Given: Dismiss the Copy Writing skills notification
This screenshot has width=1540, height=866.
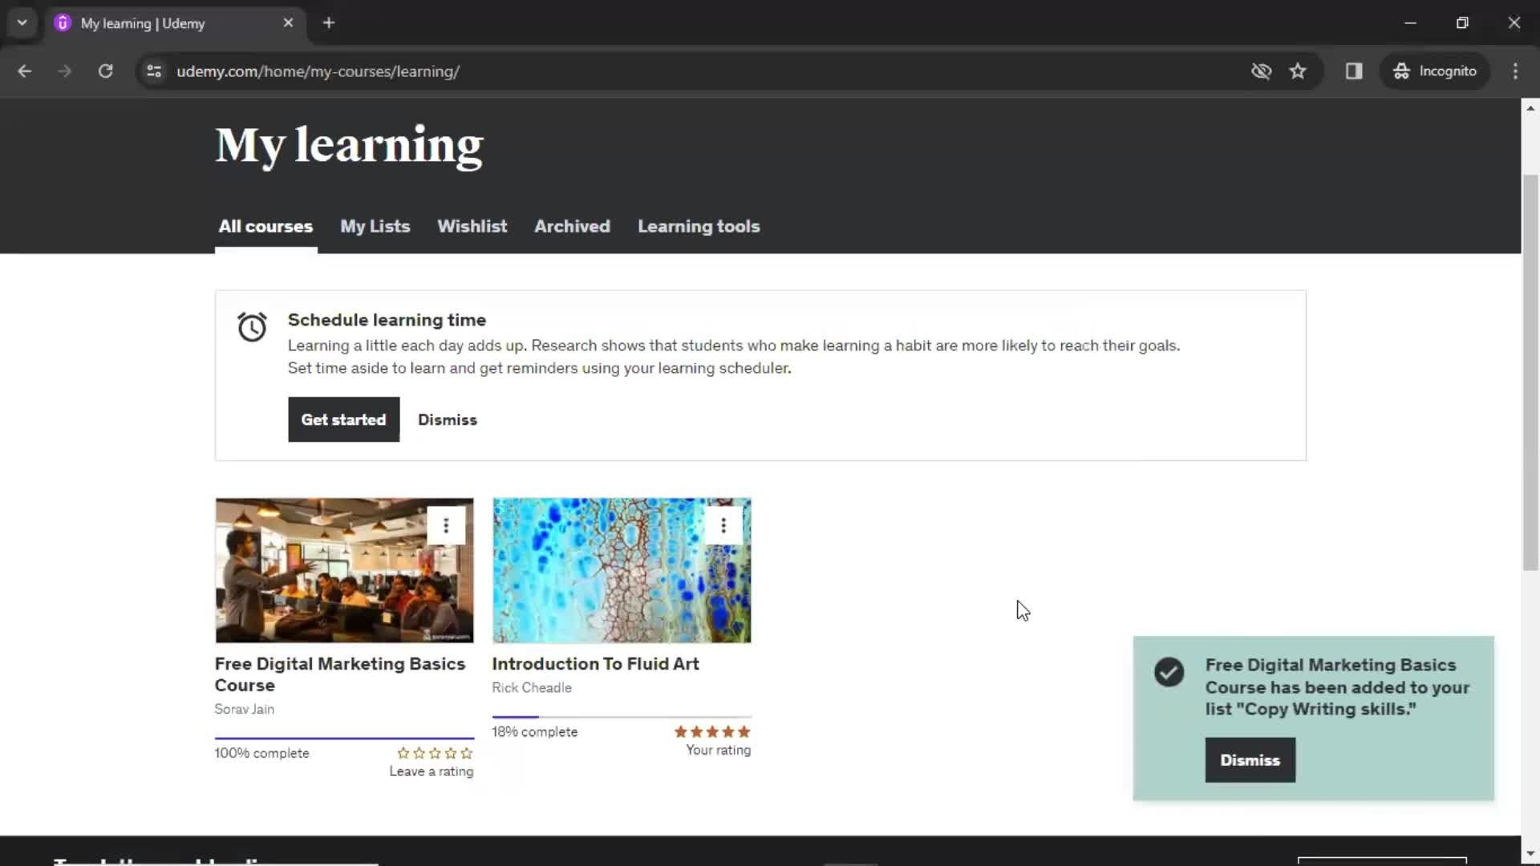Looking at the screenshot, I should click(x=1250, y=760).
